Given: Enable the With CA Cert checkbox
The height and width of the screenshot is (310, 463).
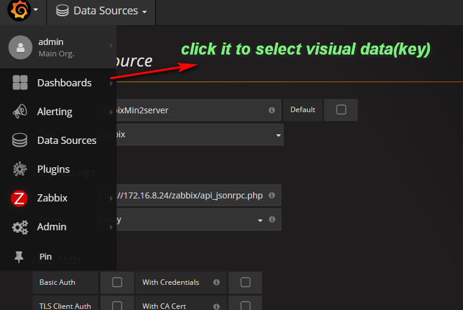Looking at the screenshot, I should click(x=245, y=306).
